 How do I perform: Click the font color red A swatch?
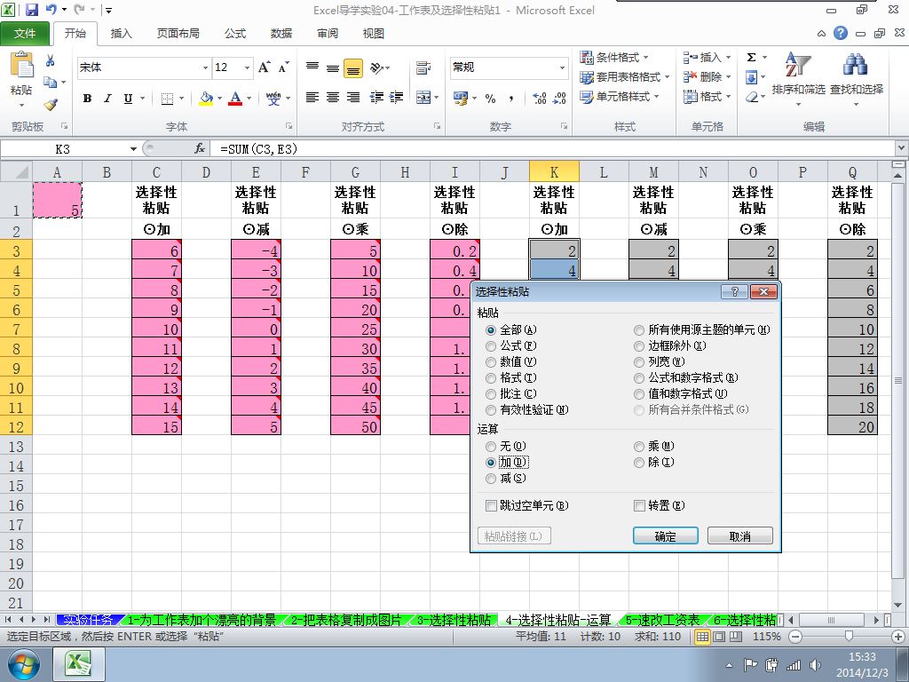(235, 98)
